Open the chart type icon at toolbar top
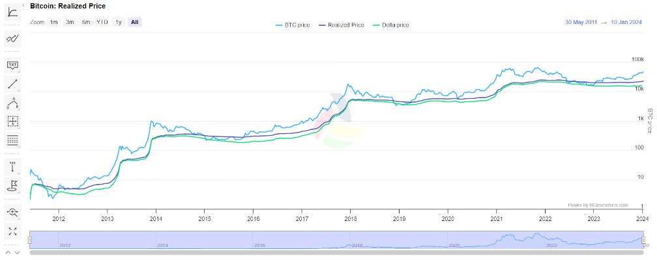This screenshot has width=657, height=260. [x=12, y=11]
